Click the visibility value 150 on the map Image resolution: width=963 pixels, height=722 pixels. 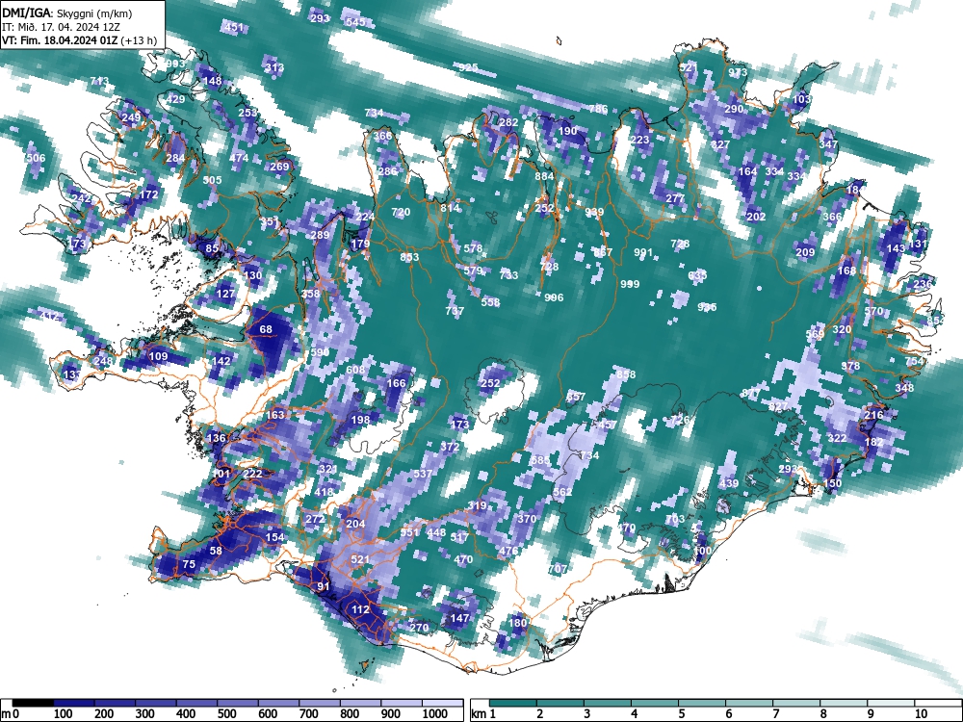click(833, 484)
